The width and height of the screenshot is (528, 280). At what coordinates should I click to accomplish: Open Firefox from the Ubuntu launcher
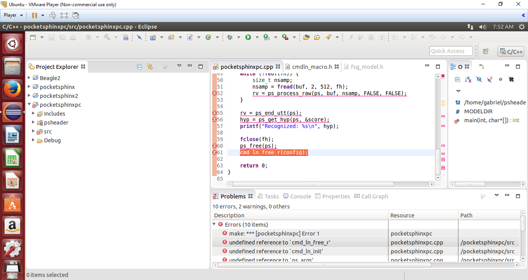coord(12,90)
